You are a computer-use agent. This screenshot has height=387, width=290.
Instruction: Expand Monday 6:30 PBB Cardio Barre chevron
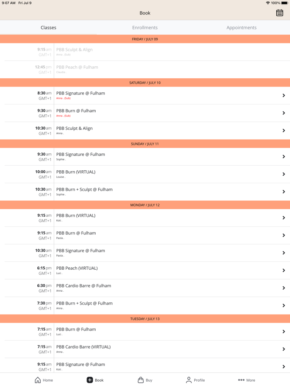pyautogui.click(x=284, y=288)
